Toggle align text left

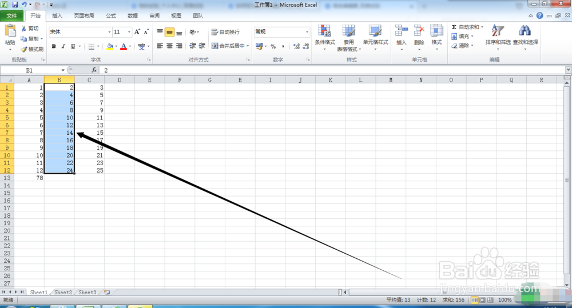tap(160, 46)
